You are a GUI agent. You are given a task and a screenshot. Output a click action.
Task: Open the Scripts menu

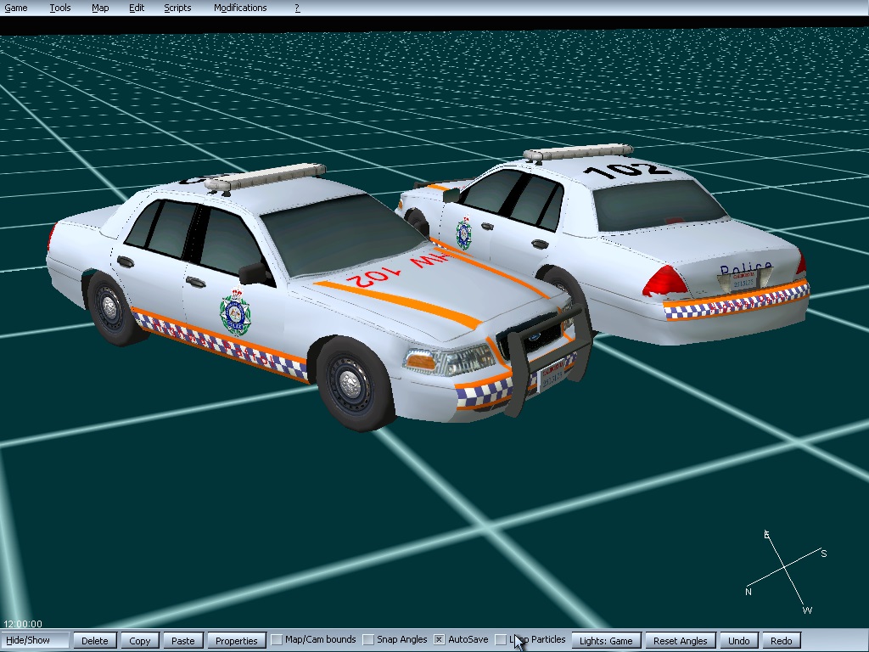[x=177, y=8]
